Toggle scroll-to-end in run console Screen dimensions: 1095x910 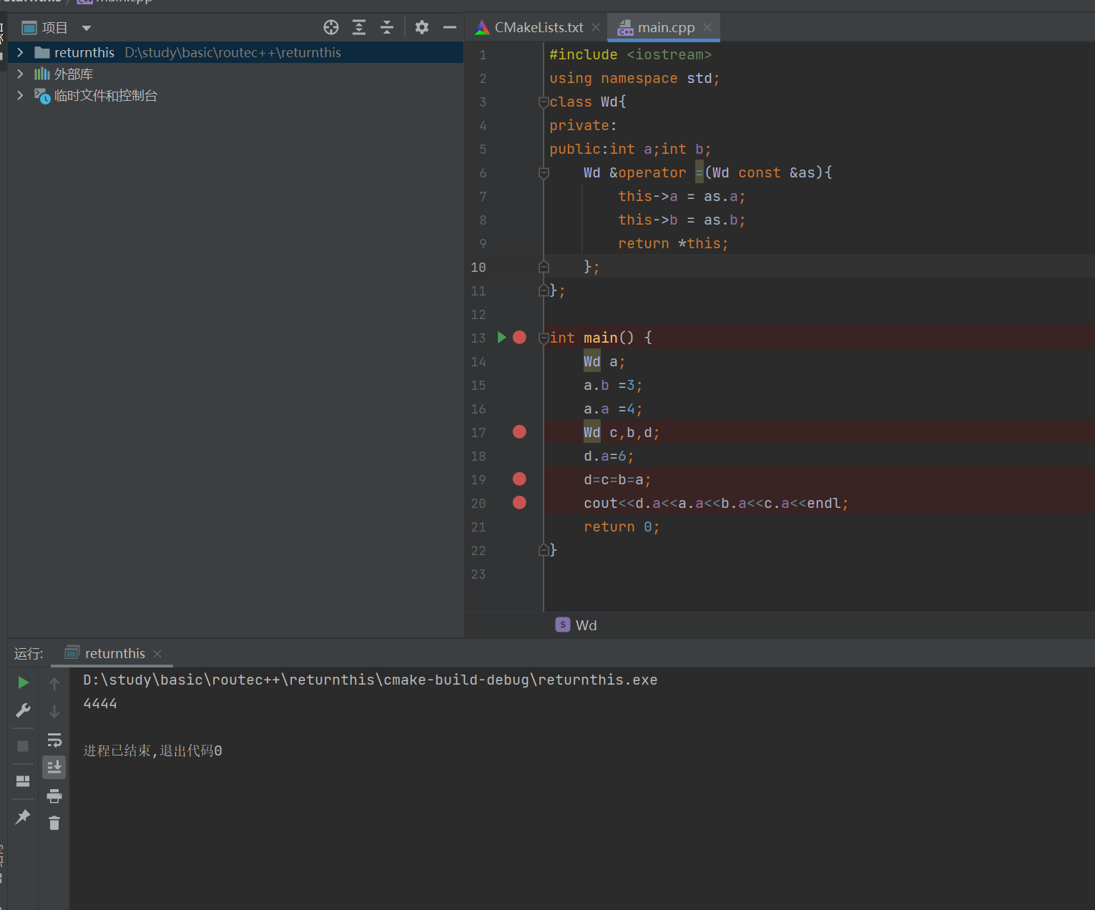pos(54,767)
